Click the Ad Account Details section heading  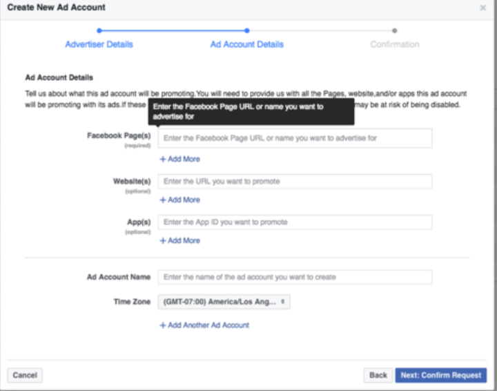pos(59,77)
